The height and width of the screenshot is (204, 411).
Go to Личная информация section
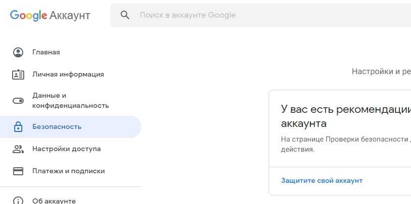tap(68, 75)
